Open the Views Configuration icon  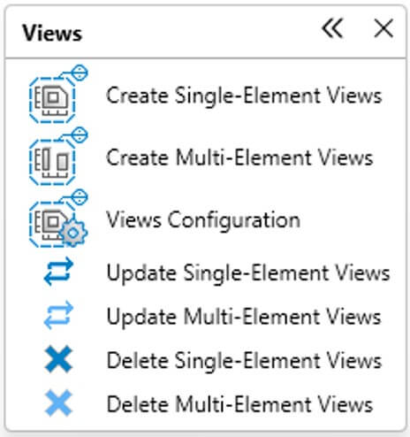click(x=58, y=218)
